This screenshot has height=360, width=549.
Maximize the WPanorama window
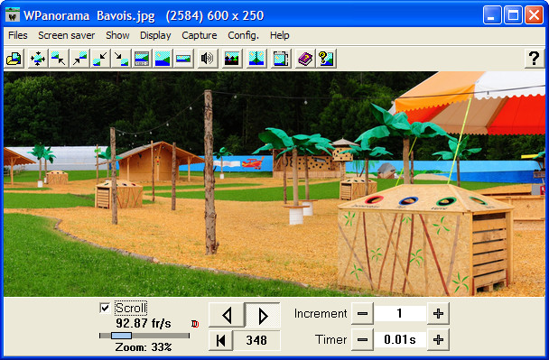513,15
